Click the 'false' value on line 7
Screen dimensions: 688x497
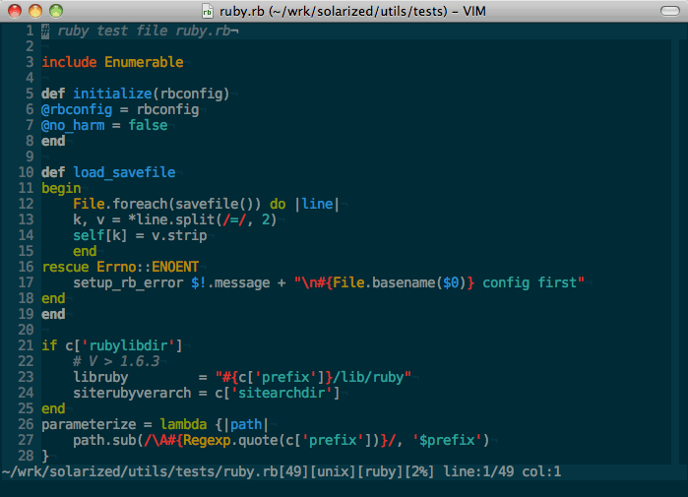coord(148,125)
